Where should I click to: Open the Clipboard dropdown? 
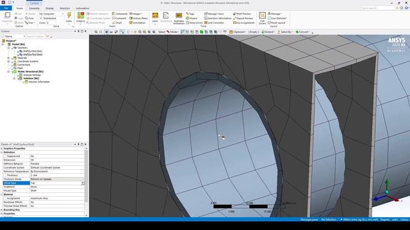(238, 32)
